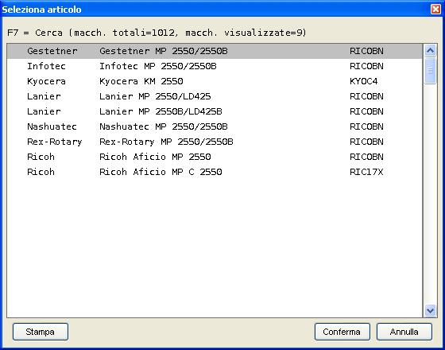Screen dimensions: 445x350
Task: Click the scrollbar up arrow
Action: pos(430,51)
